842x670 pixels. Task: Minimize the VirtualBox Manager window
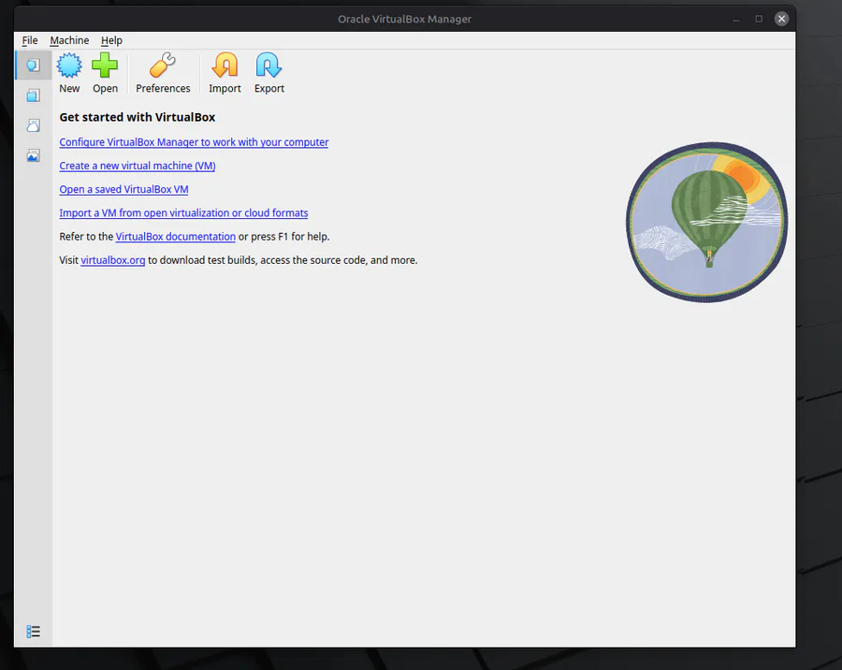pos(736,20)
